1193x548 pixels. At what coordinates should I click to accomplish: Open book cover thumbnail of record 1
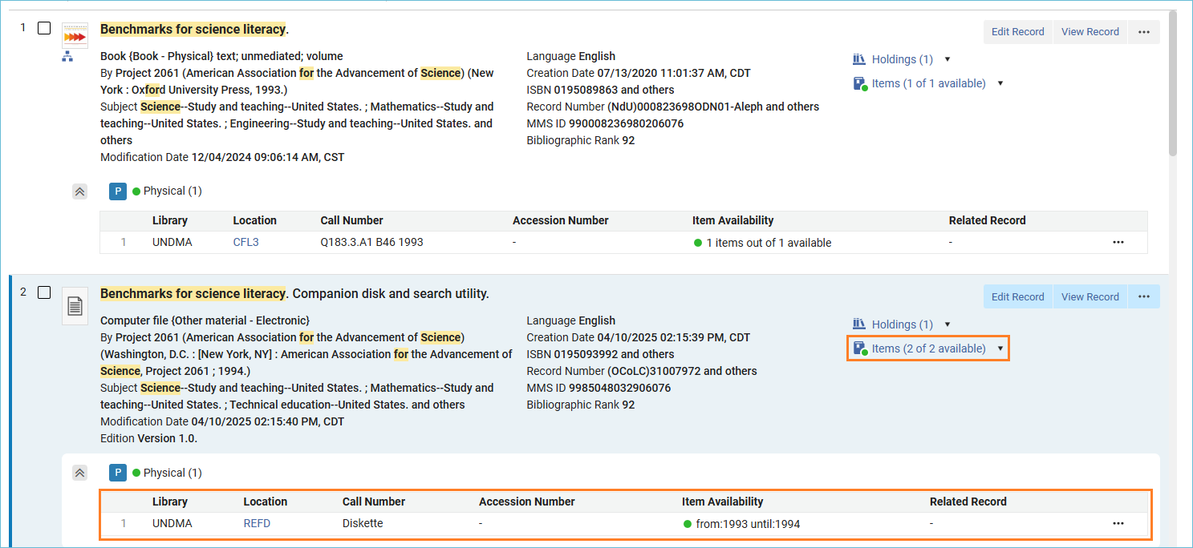[75, 35]
